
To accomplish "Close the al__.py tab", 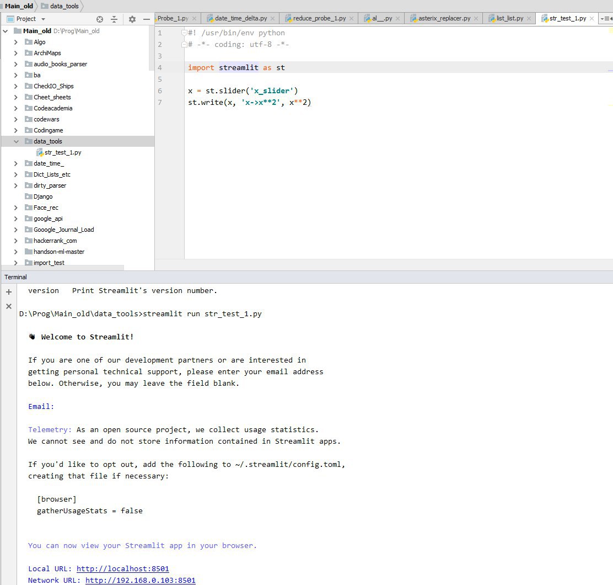I will [x=397, y=18].
